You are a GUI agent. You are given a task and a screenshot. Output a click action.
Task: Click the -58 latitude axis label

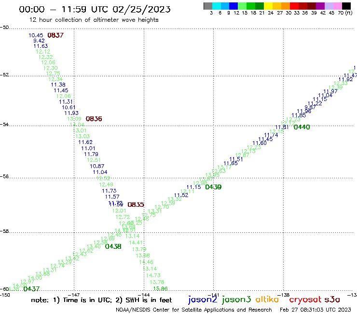tap(4, 231)
